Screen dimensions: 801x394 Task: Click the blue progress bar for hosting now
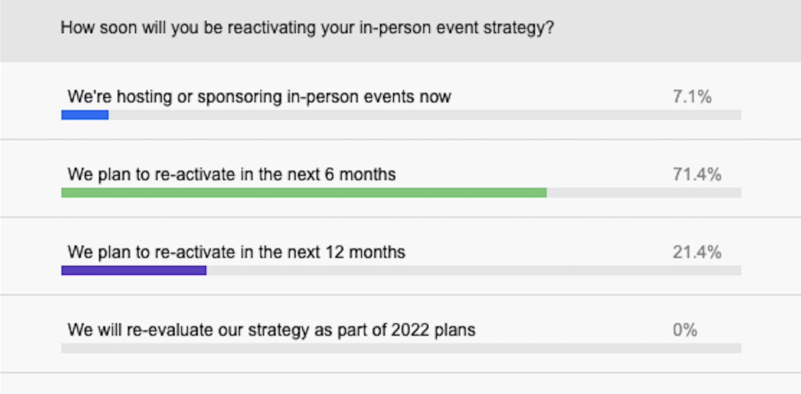[85, 115]
